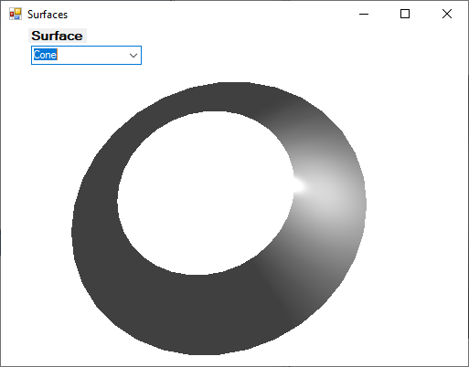469x367 pixels.
Task: Select the Cone text in combo box
Action: tap(45, 55)
